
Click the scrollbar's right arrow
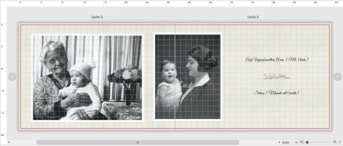tap(280, 142)
